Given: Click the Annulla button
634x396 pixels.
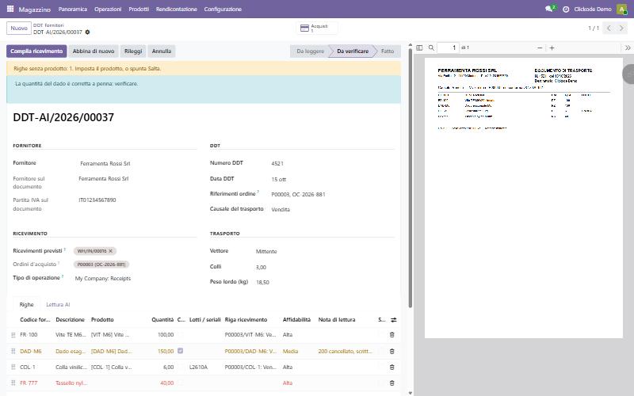Looking at the screenshot, I should point(162,51).
